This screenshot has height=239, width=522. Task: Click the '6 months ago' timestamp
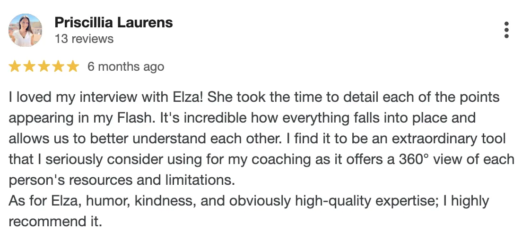click(x=126, y=67)
